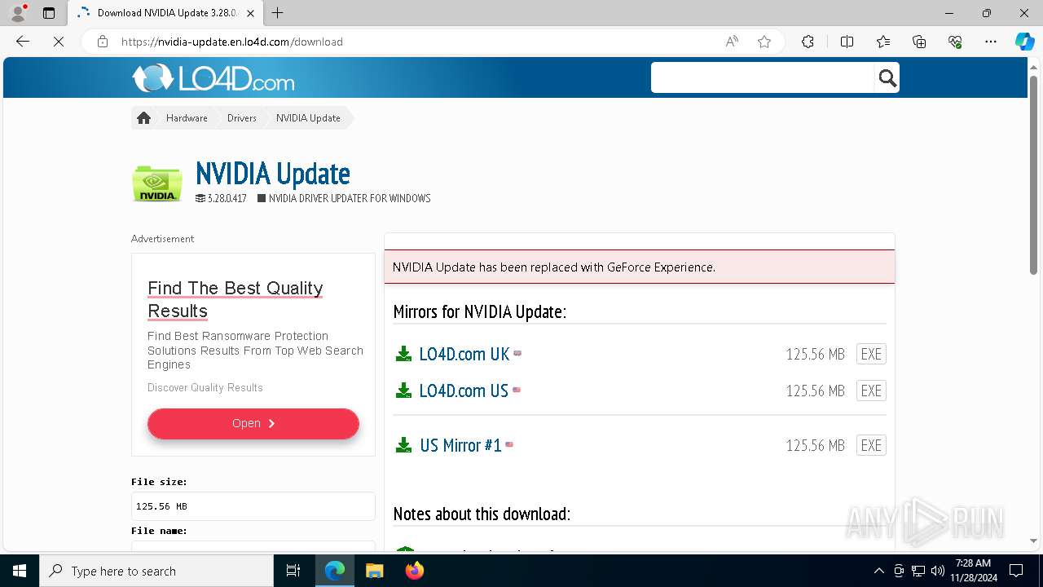This screenshot has width=1043, height=587.
Task: Click the red Open ad button
Action: click(x=253, y=423)
